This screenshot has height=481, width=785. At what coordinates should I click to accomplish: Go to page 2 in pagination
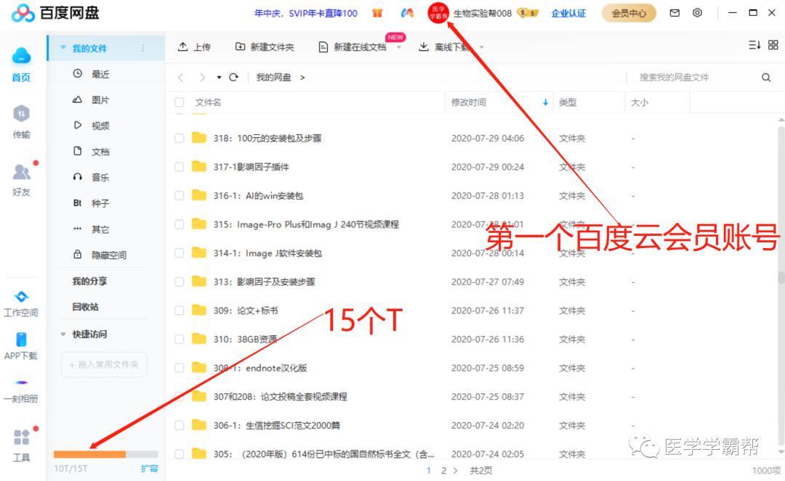pos(443,471)
